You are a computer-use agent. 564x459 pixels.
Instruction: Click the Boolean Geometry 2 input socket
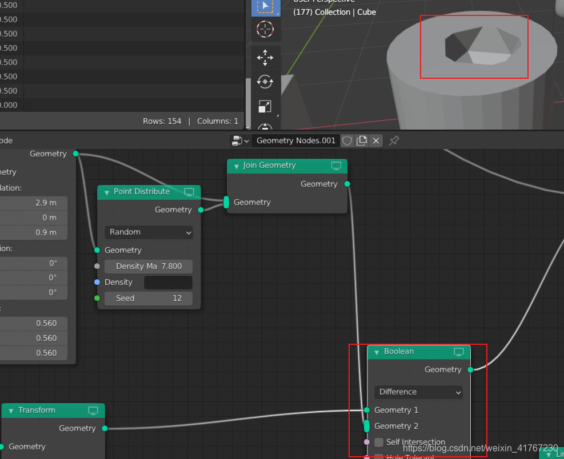366,426
